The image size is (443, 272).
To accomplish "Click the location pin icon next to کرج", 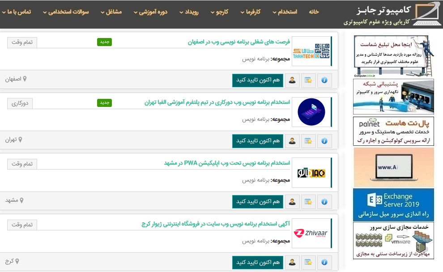I will [x=17, y=261].
